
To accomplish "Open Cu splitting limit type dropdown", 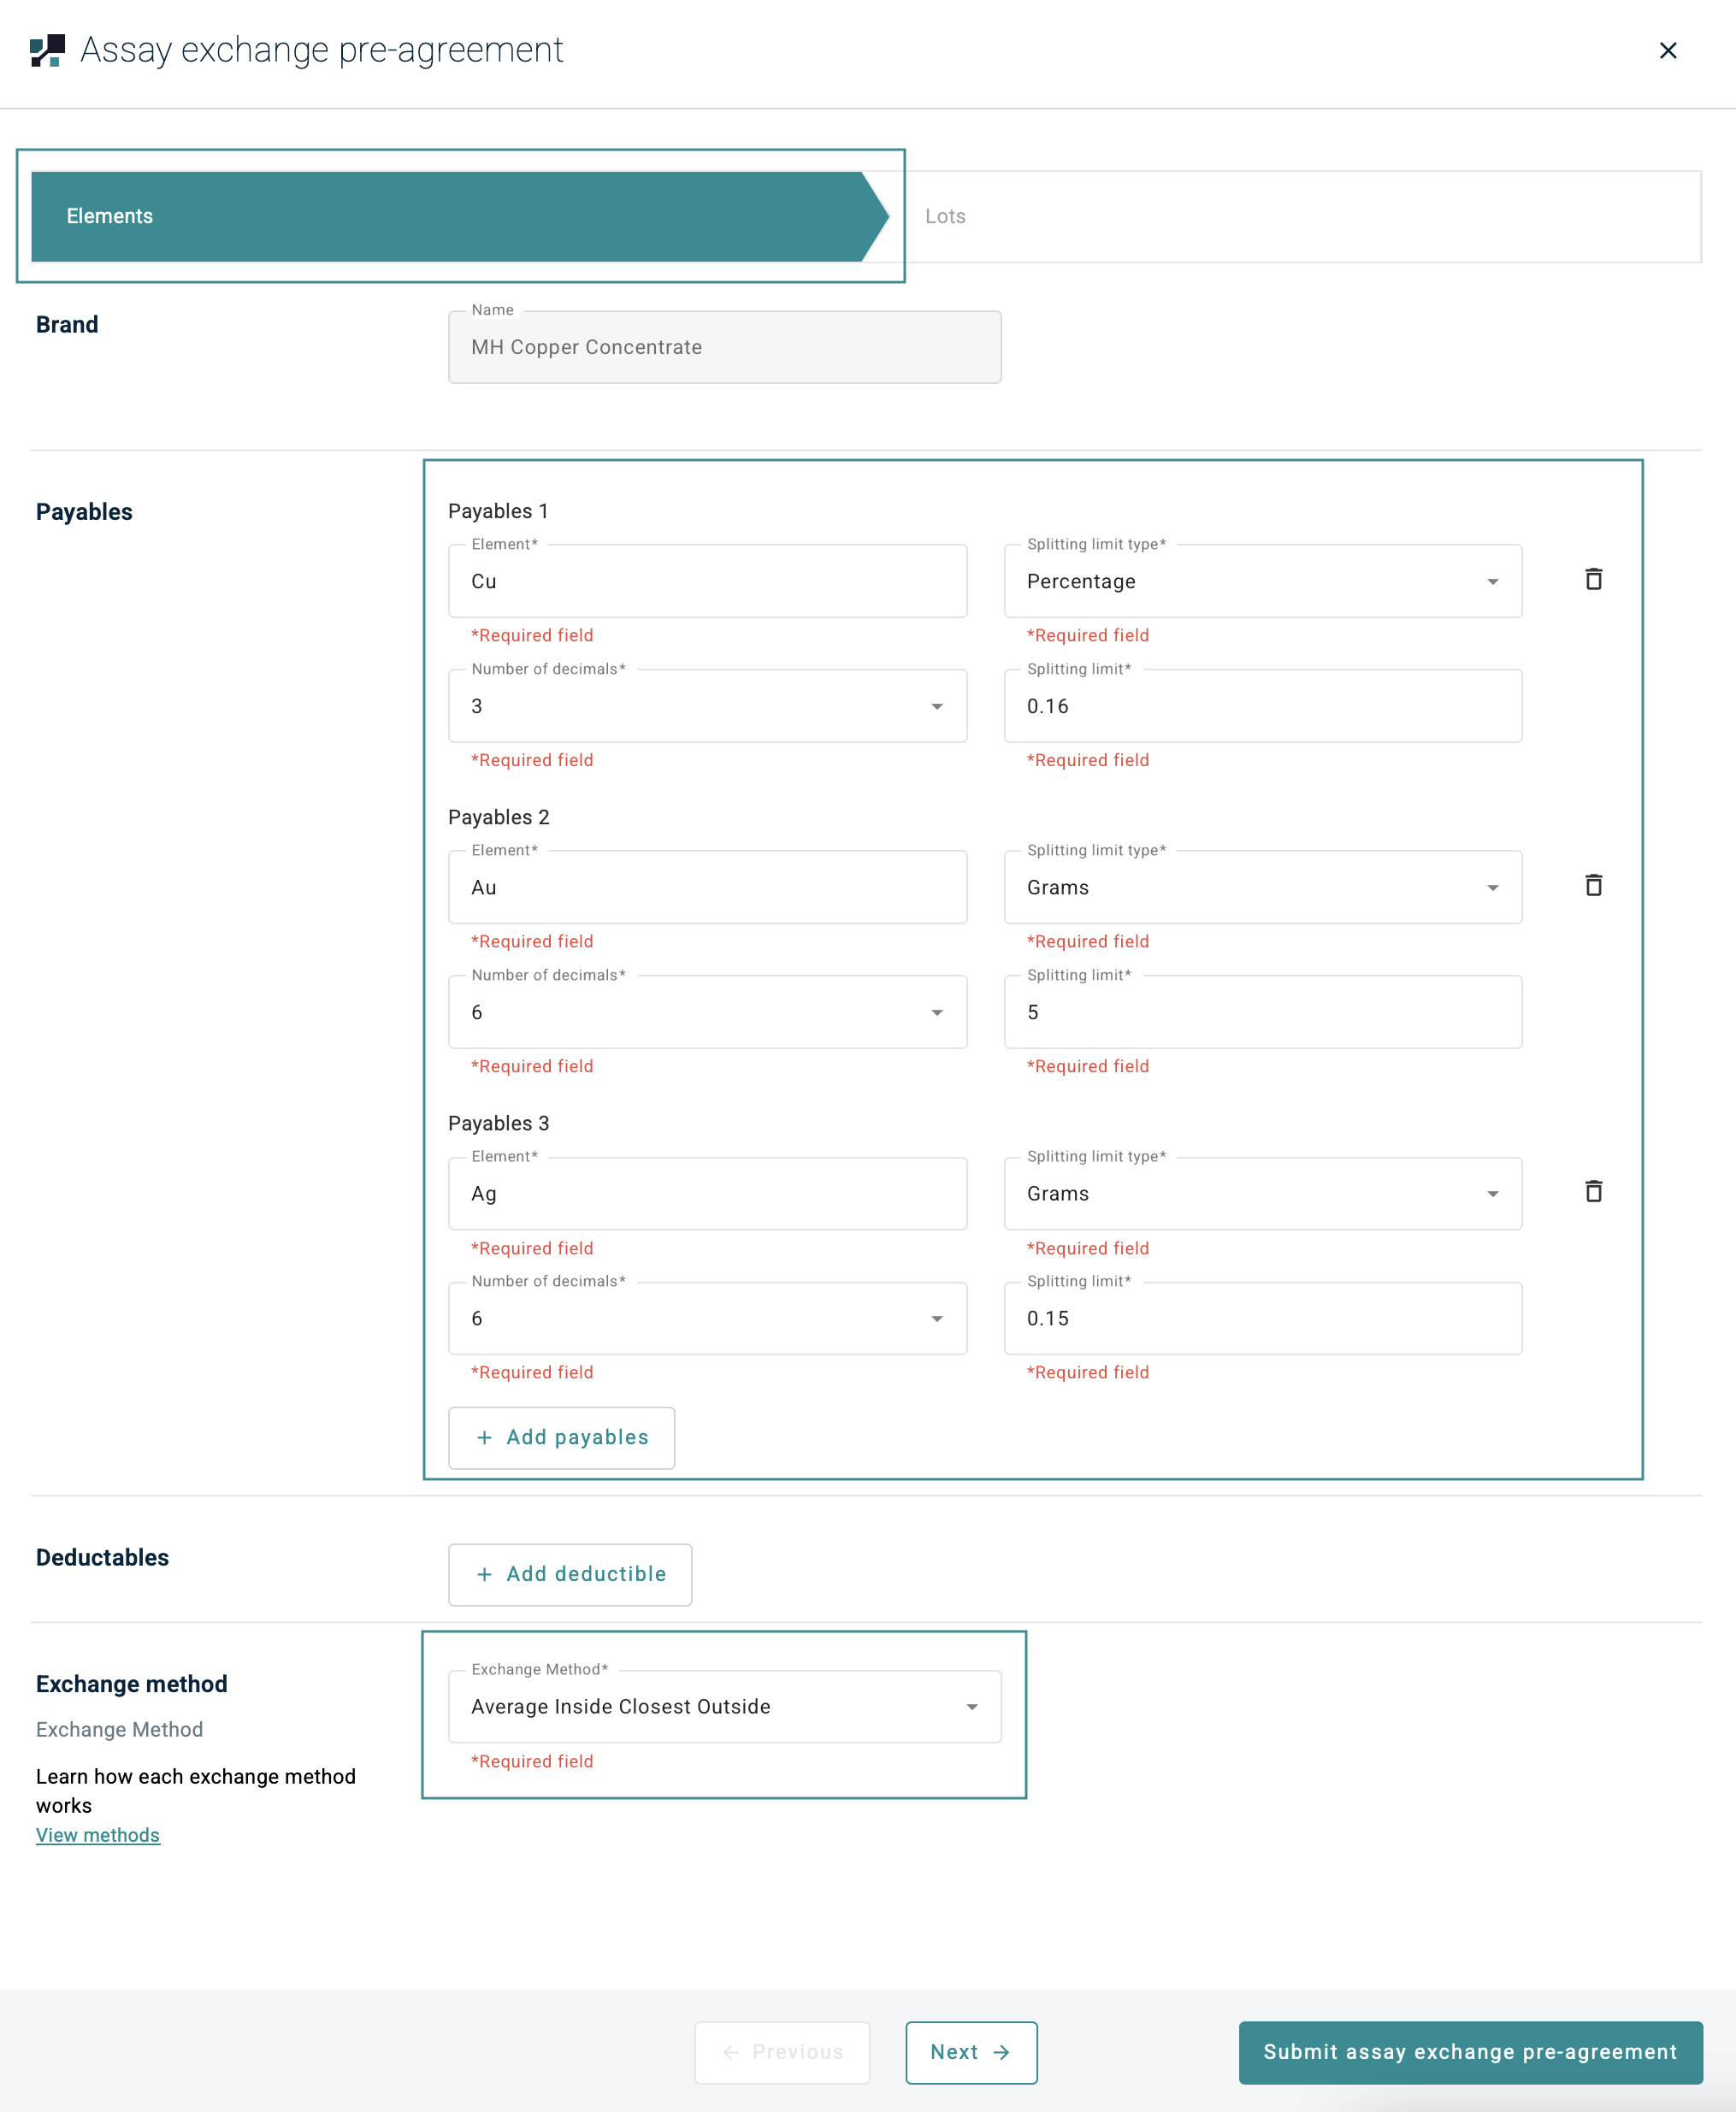I will [x=1262, y=581].
